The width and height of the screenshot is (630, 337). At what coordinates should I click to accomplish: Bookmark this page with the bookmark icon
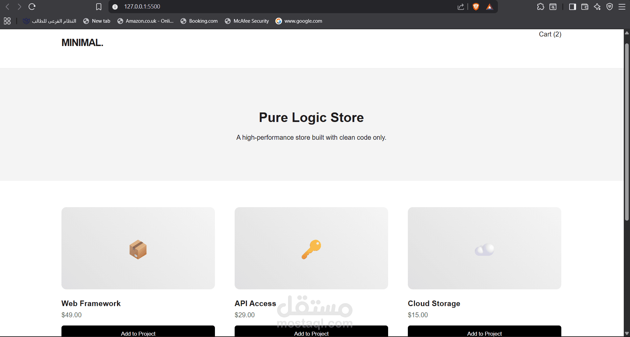click(x=99, y=7)
